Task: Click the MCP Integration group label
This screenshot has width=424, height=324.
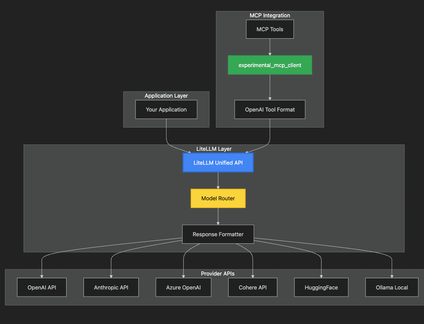Action: (x=270, y=15)
